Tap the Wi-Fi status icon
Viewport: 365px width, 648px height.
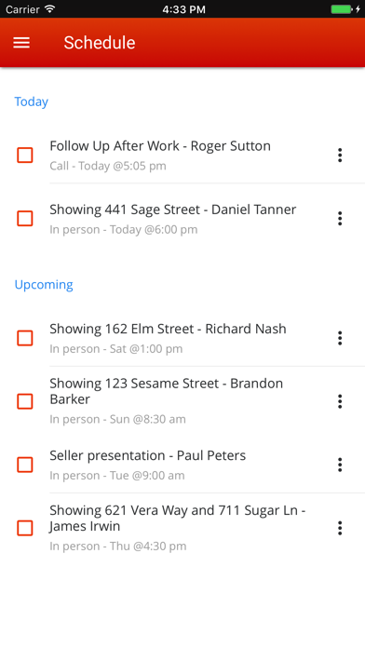pyautogui.click(x=50, y=8)
